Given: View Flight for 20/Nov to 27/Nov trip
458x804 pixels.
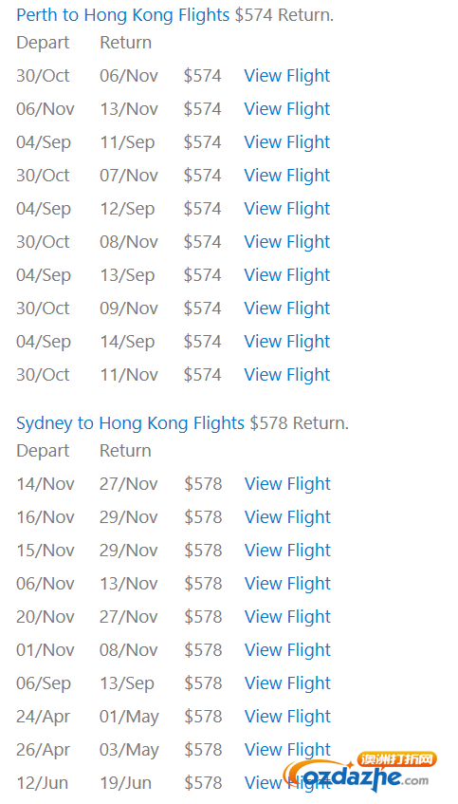Looking at the screenshot, I should coord(287,617).
